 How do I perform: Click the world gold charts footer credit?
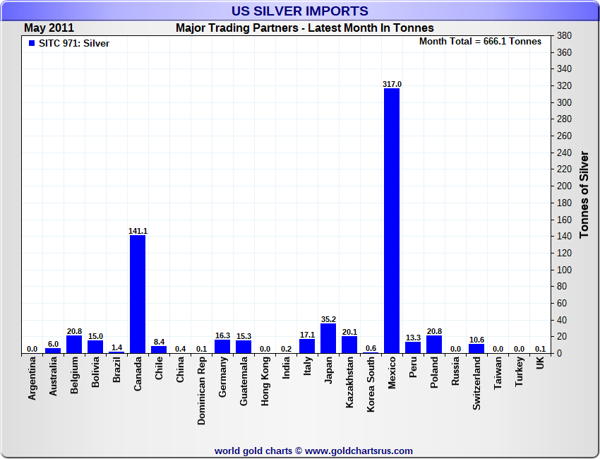313,451
